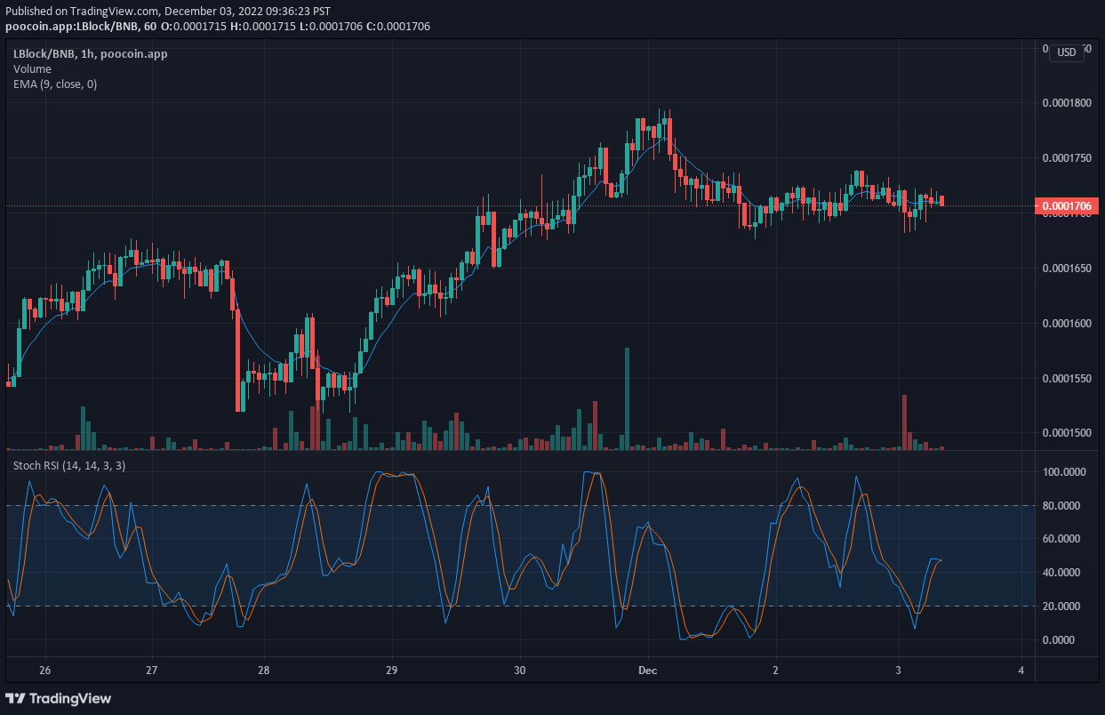Click the 0.0001650 price axis label

click(1067, 268)
